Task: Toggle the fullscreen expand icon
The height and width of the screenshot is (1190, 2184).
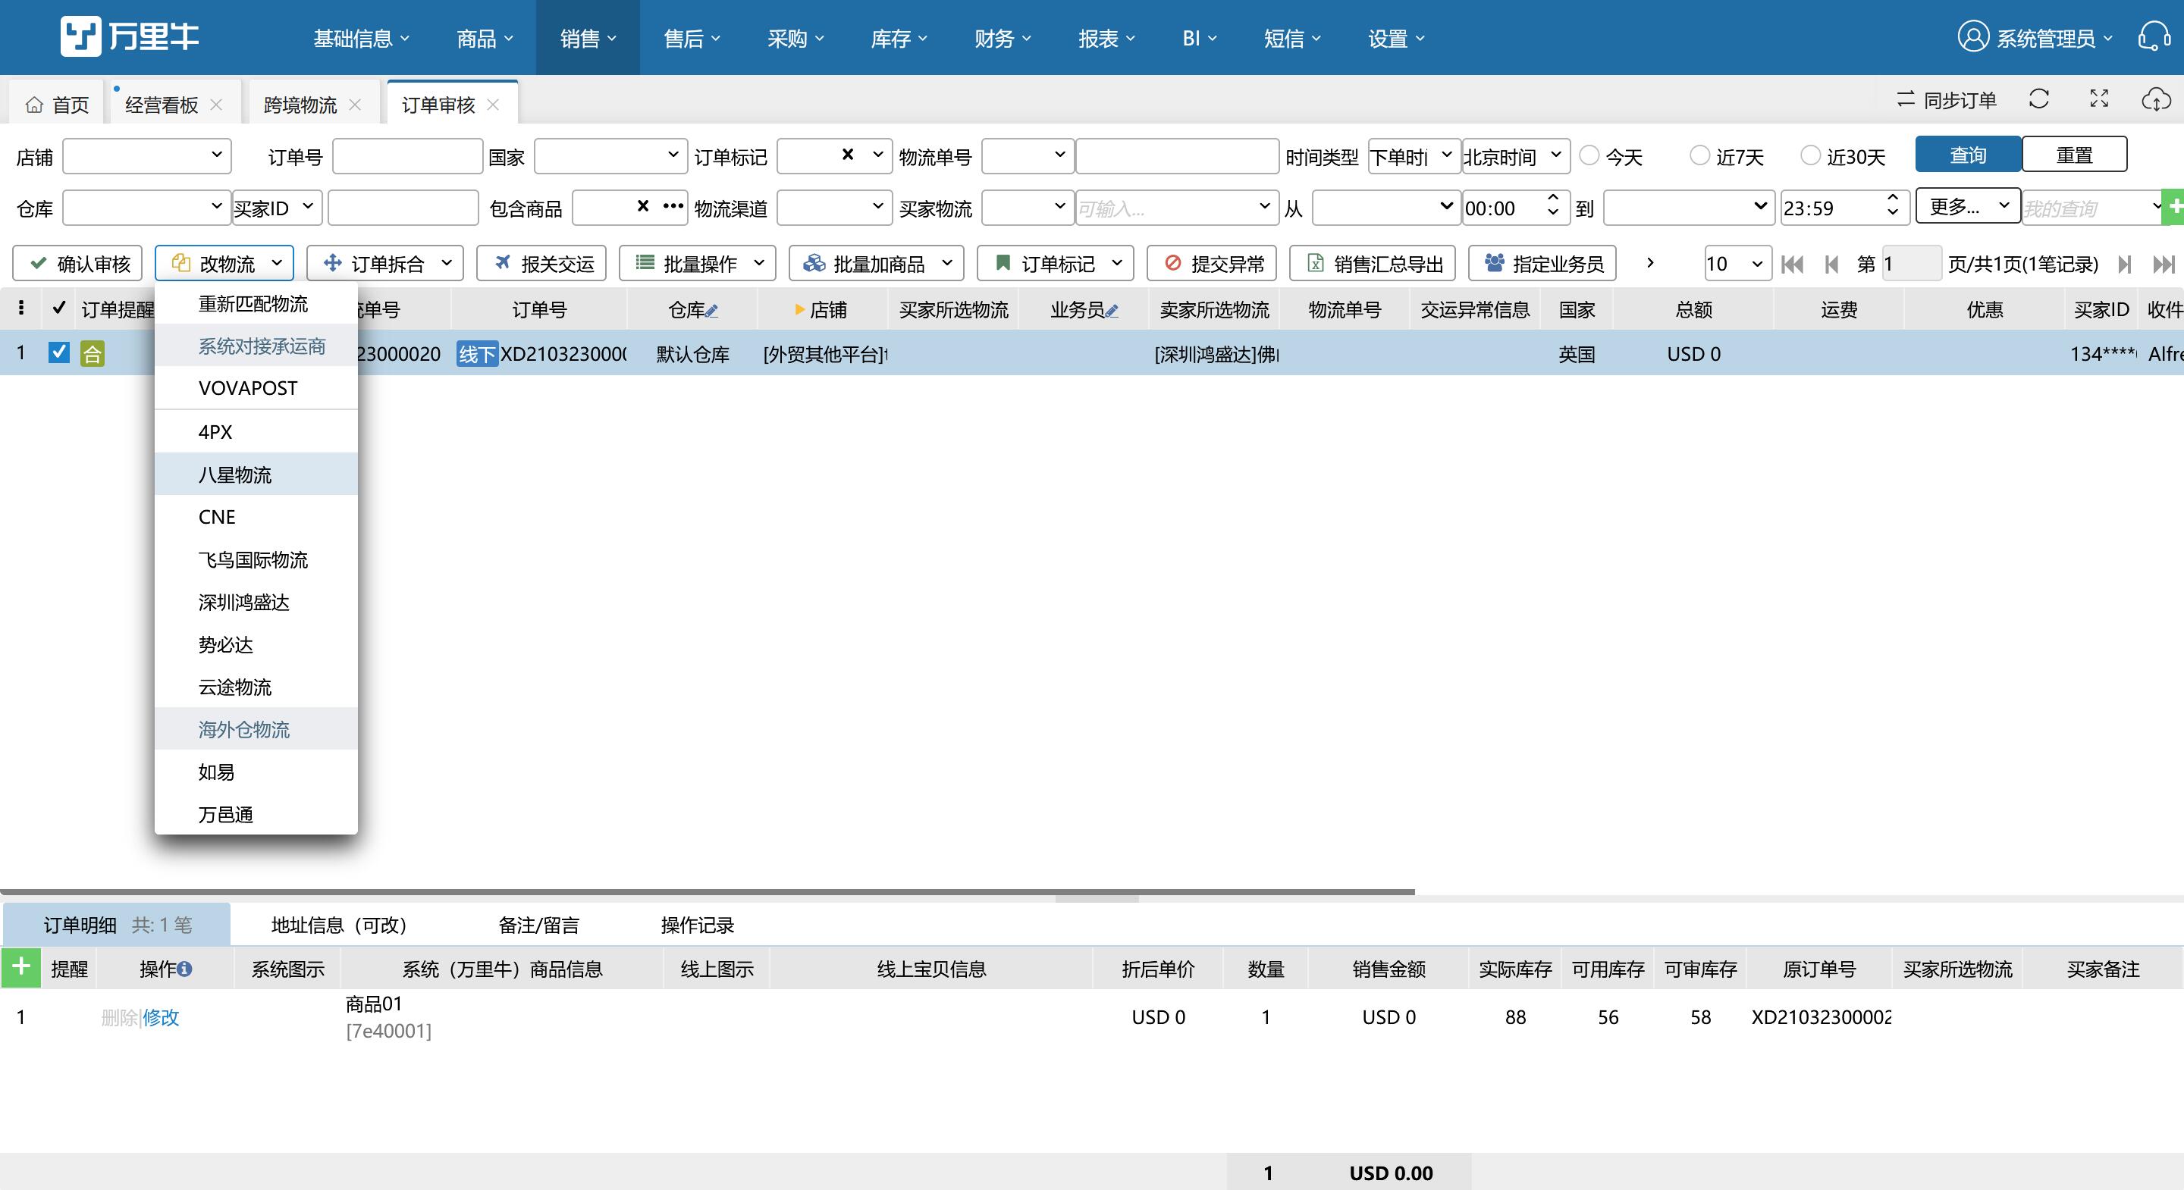Action: pyautogui.click(x=2099, y=99)
